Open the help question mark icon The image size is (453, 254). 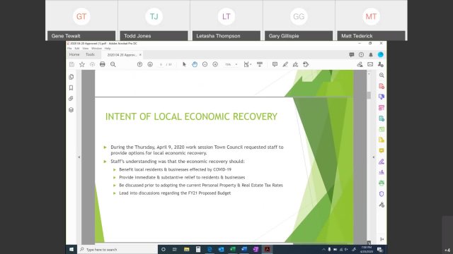click(361, 55)
